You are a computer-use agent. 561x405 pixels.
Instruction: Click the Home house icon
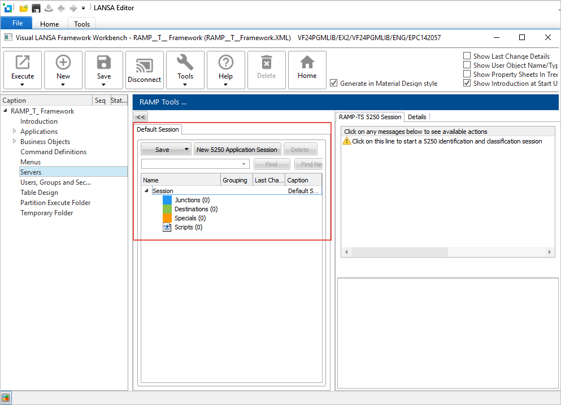(307, 63)
